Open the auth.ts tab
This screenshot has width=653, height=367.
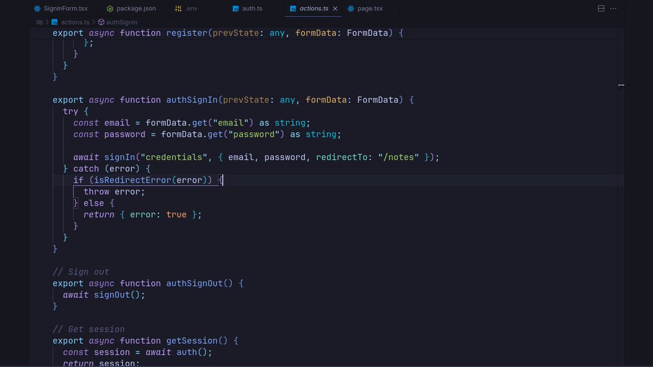coord(248,9)
